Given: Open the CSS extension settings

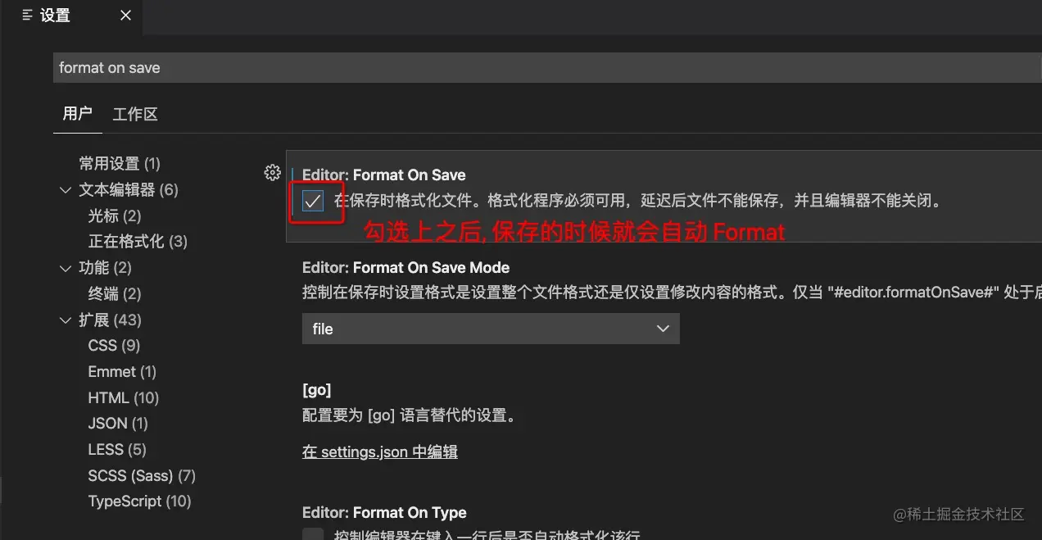Looking at the screenshot, I should [114, 346].
